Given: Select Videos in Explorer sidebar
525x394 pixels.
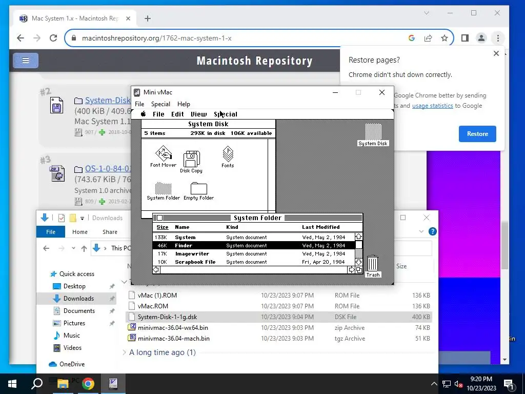Looking at the screenshot, I should [72, 348].
